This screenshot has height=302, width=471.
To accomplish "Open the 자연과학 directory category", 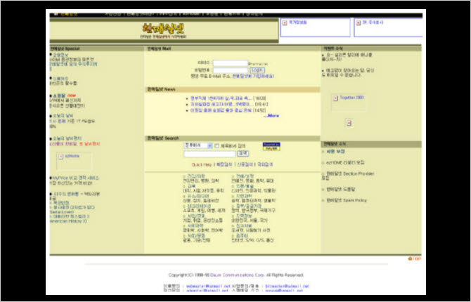I will point(244,196).
